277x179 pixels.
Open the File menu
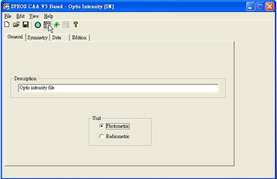pyautogui.click(x=8, y=16)
